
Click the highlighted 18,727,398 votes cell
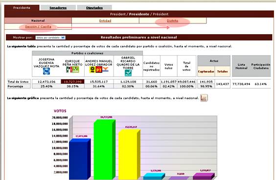(x=72, y=81)
